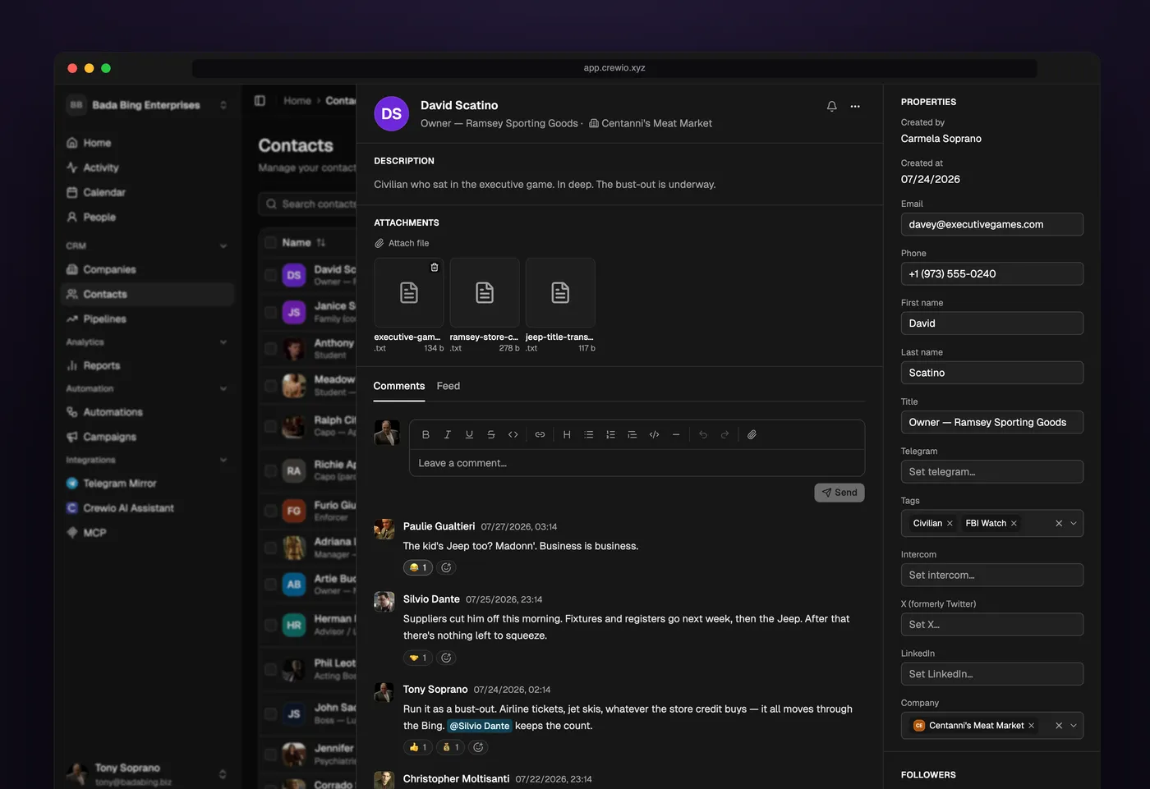Go to Home breadcrumb
The height and width of the screenshot is (789, 1150).
(x=297, y=101)
